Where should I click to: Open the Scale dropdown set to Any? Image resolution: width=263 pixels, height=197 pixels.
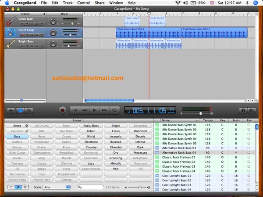57,187
